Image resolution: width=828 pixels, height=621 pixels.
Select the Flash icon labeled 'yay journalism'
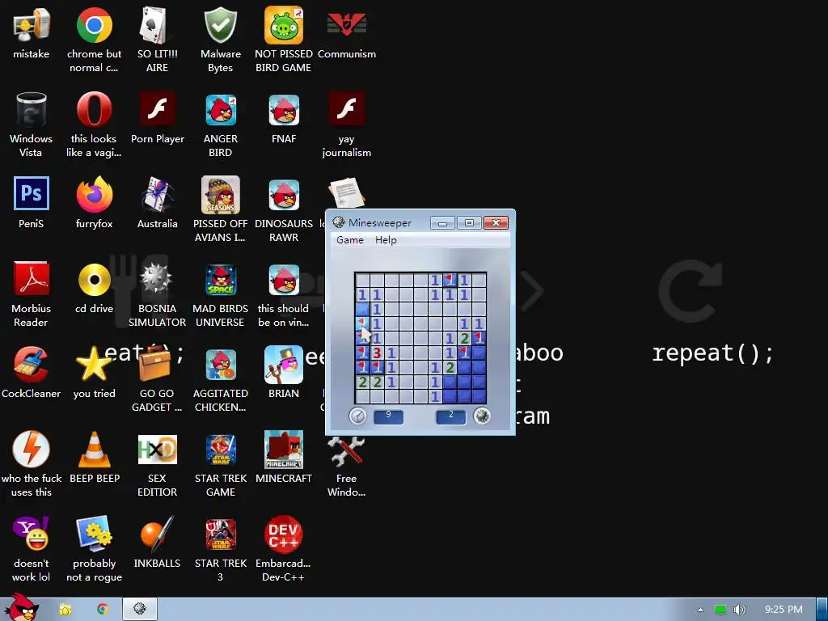tap(346, 125)
